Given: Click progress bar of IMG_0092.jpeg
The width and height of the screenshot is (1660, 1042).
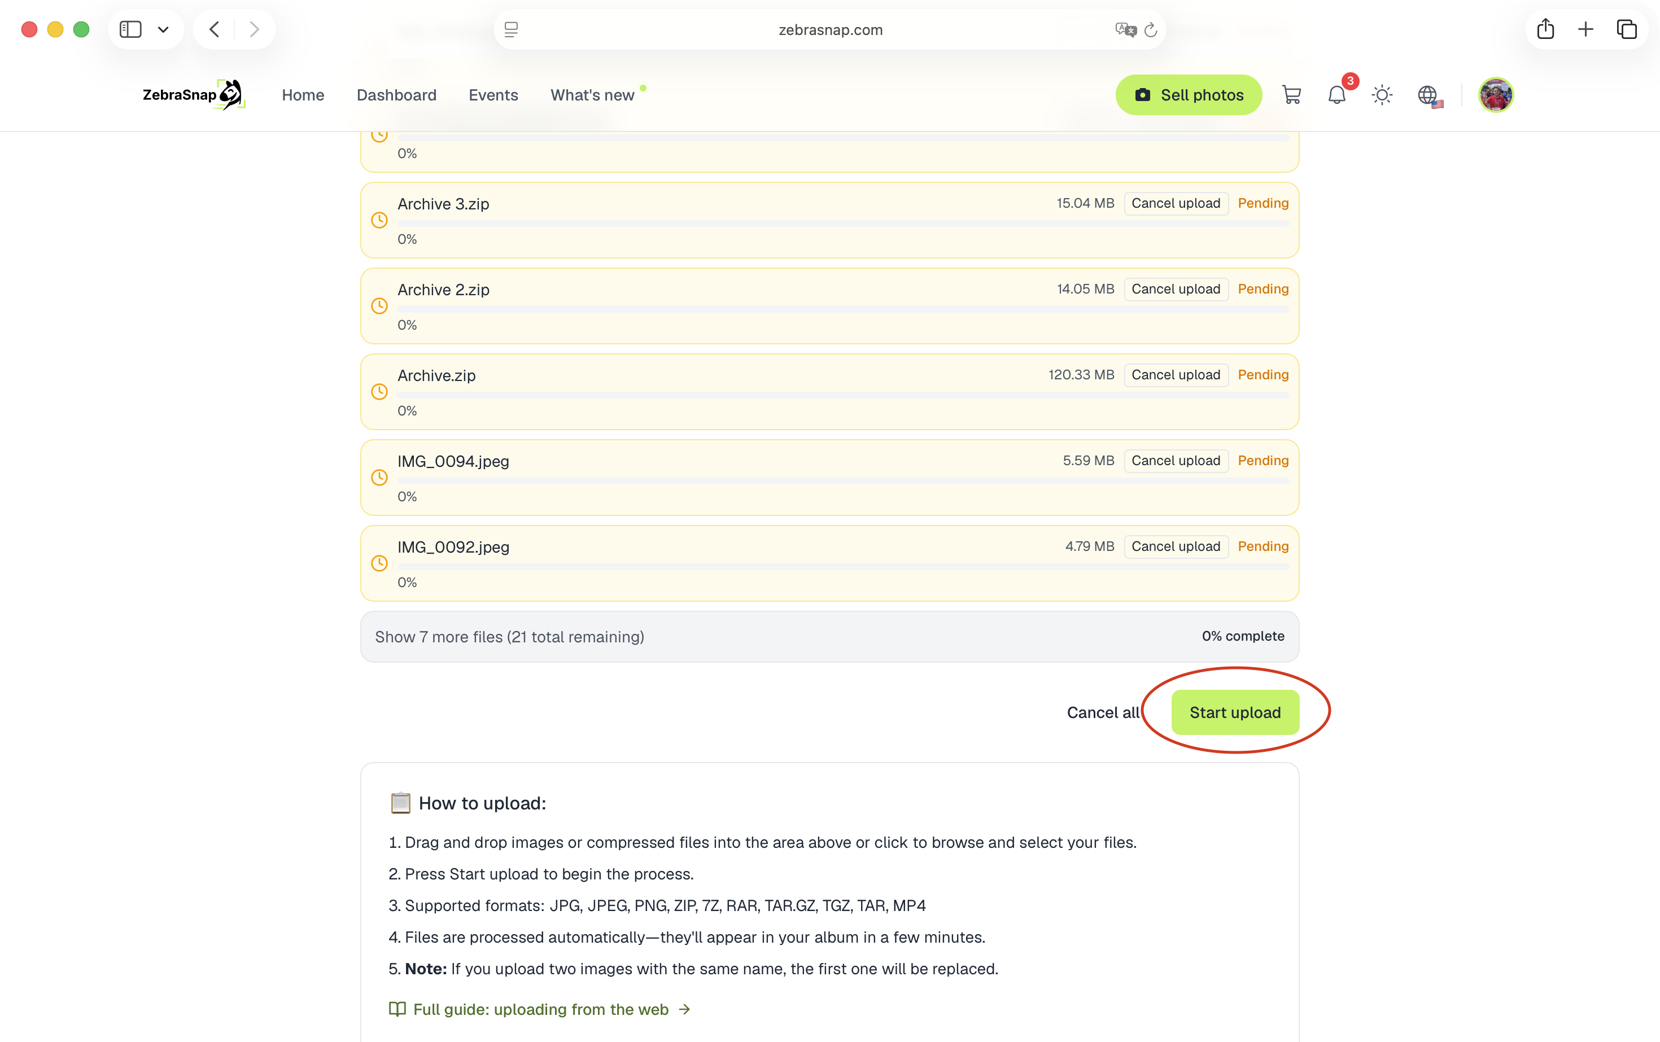Looking at the screenshot, I should (x=843, y=567).
